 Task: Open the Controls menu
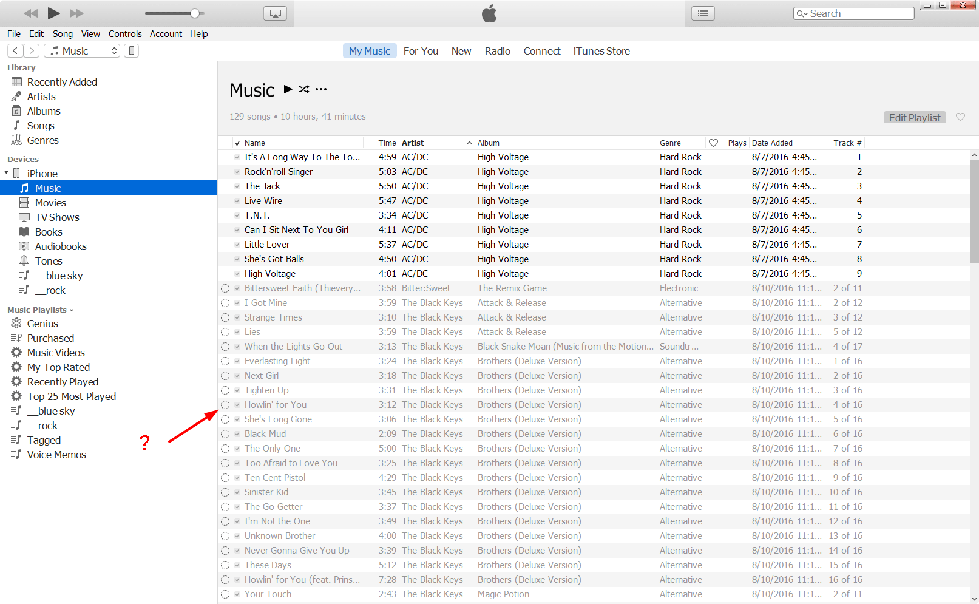(125, 34)
